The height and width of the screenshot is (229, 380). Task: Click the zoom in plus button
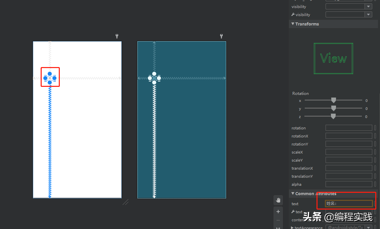[x=278, y=212]
